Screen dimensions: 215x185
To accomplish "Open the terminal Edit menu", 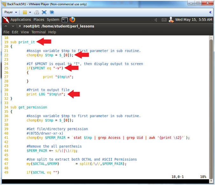I will point(15,32).
